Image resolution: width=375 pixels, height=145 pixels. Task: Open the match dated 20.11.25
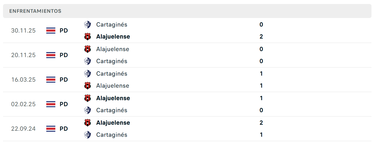(187, 55)
